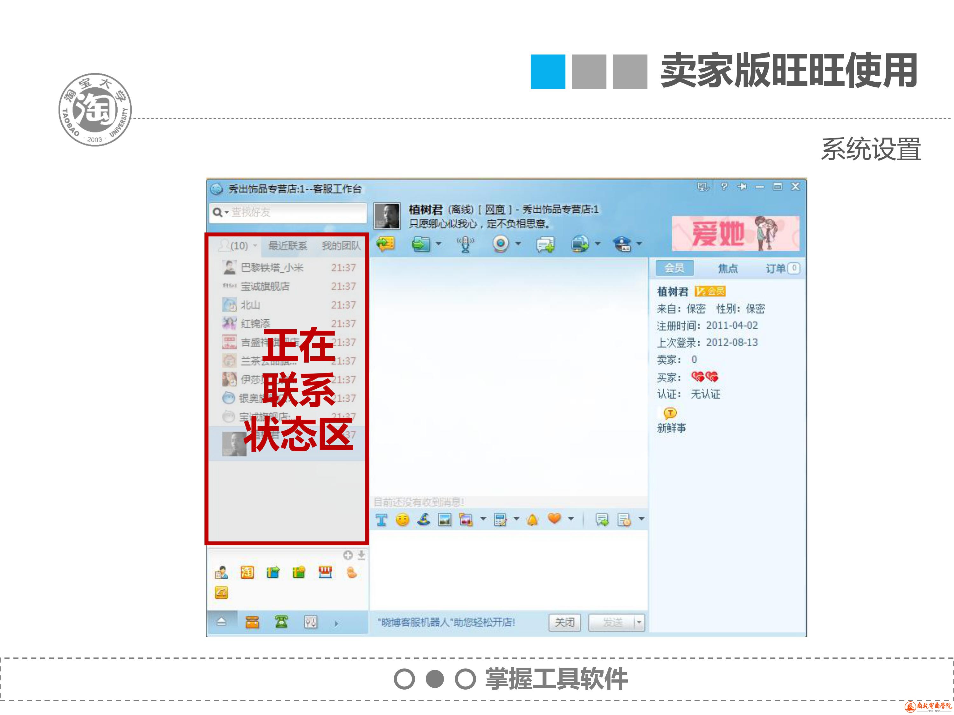The height and width of the screenshot is (715, 954).
Task: Select the 订单 tab
Action: coord(783,269)
